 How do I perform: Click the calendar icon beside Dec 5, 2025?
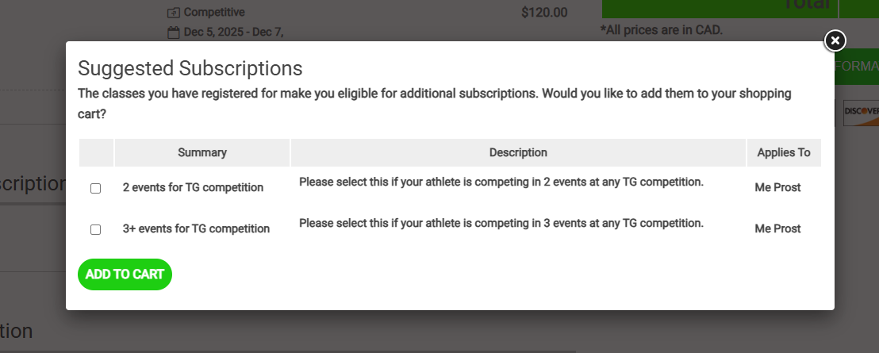pos(174,33)
